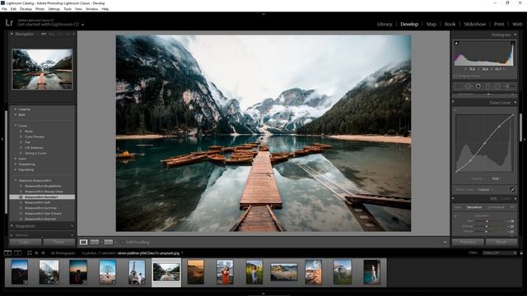Switch to the Slideshow module
Viewport: 527px width, 296px height.
(x=474, y=24)
